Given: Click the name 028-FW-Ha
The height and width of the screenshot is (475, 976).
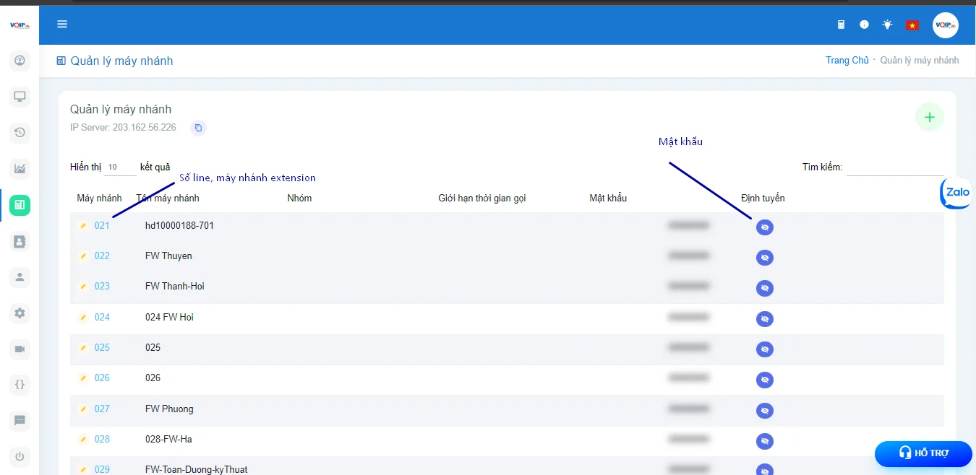Looking at the screenshot, I should (168, 440).
